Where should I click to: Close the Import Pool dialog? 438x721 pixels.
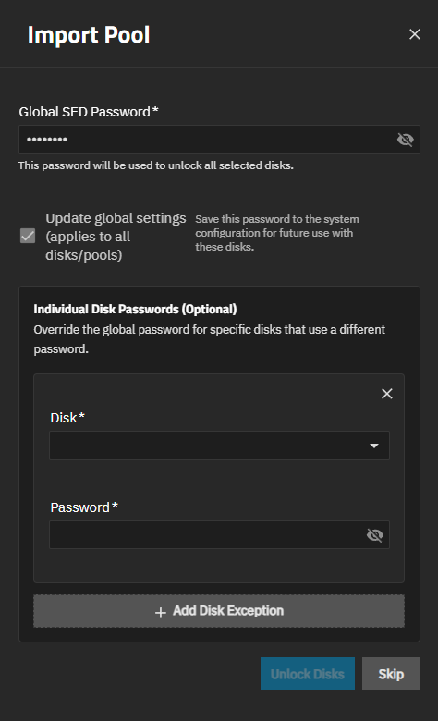(x=415, y=34)
